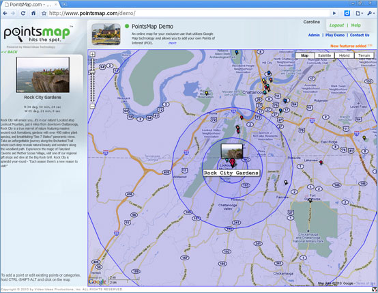The width and height of the screenshot is (378, 293).
Task: Click the 'hold CTRL-SHIFT-ALT' instruction text
Action: 35,279
